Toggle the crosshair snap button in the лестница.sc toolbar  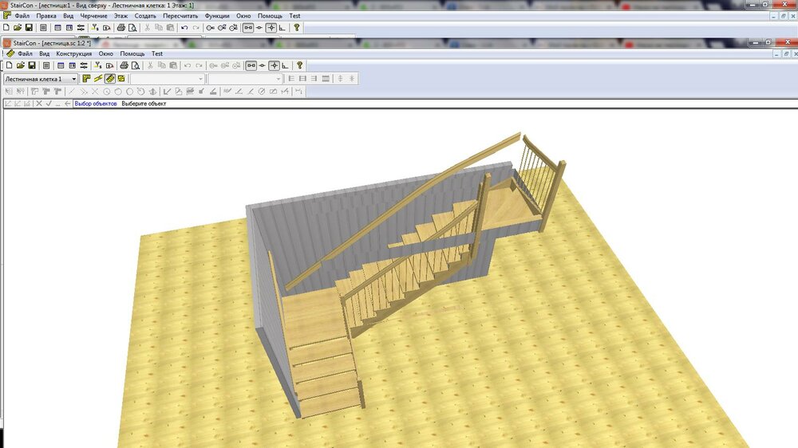click(275, 65)
